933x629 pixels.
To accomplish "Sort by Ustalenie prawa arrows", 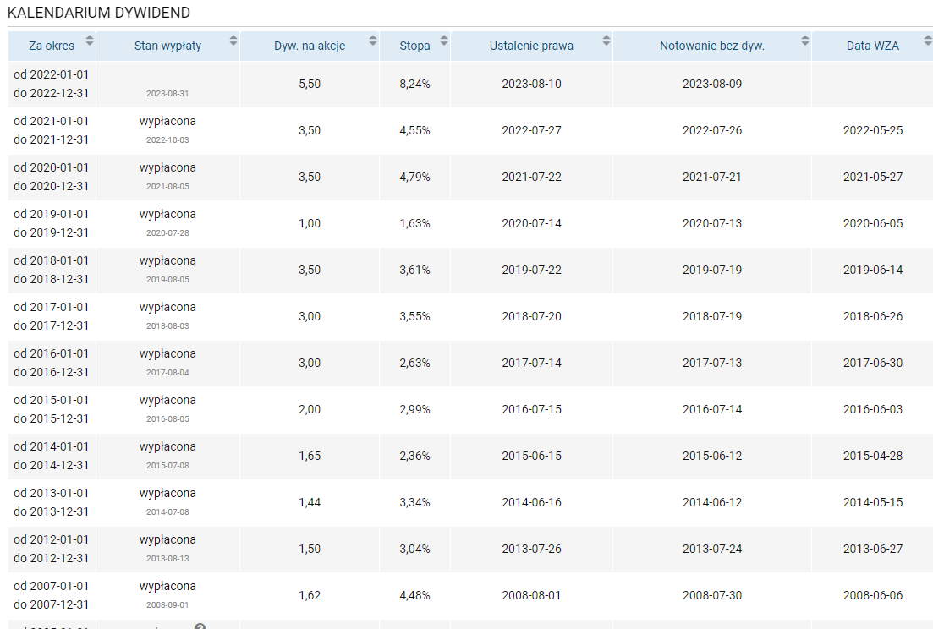I will point(606,41).
